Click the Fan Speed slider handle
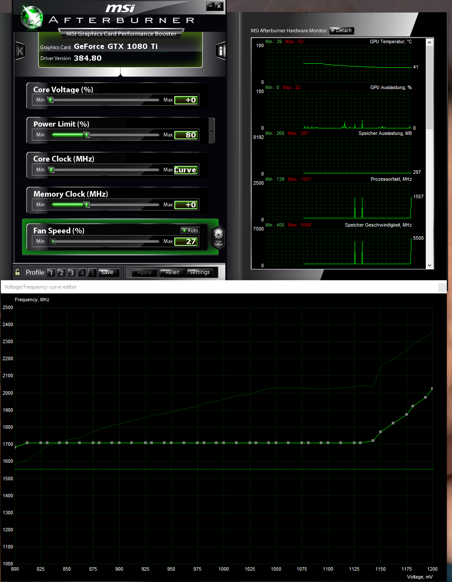452x582 pixels. [54, 241]
